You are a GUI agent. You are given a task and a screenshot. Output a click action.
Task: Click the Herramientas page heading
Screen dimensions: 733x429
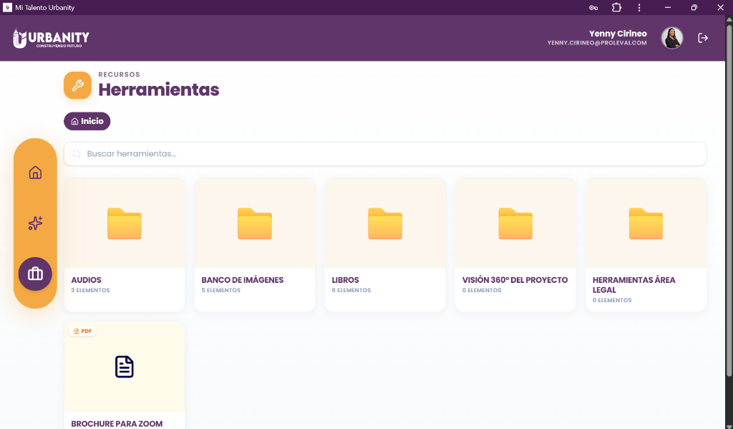coord(158,90)
